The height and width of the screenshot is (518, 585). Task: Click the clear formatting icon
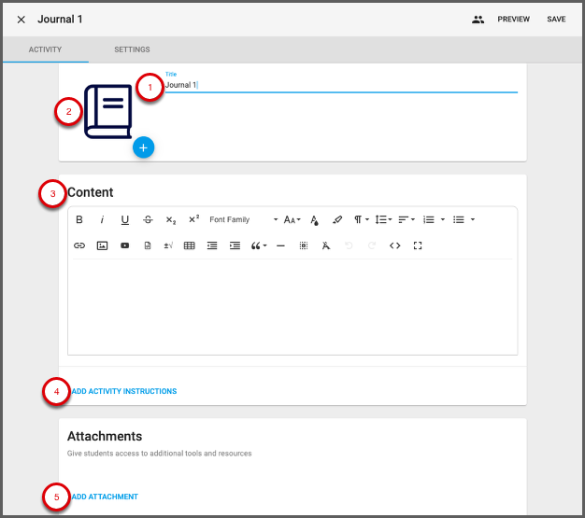pos(326,245)
